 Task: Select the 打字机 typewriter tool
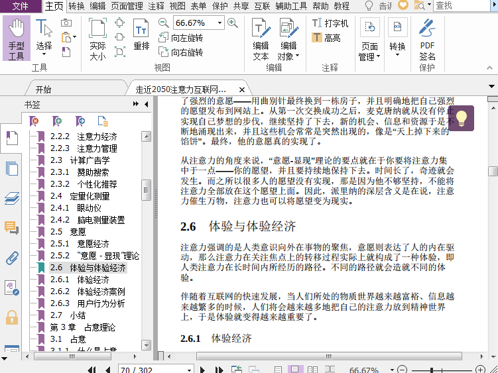tap(330, 23)
